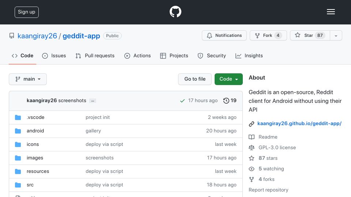
Task: Open the Projects tab
Action: pos(174,55)
